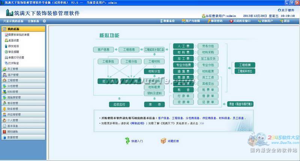Open 事务提醒 in the sidebar

[x=12, y=52]
